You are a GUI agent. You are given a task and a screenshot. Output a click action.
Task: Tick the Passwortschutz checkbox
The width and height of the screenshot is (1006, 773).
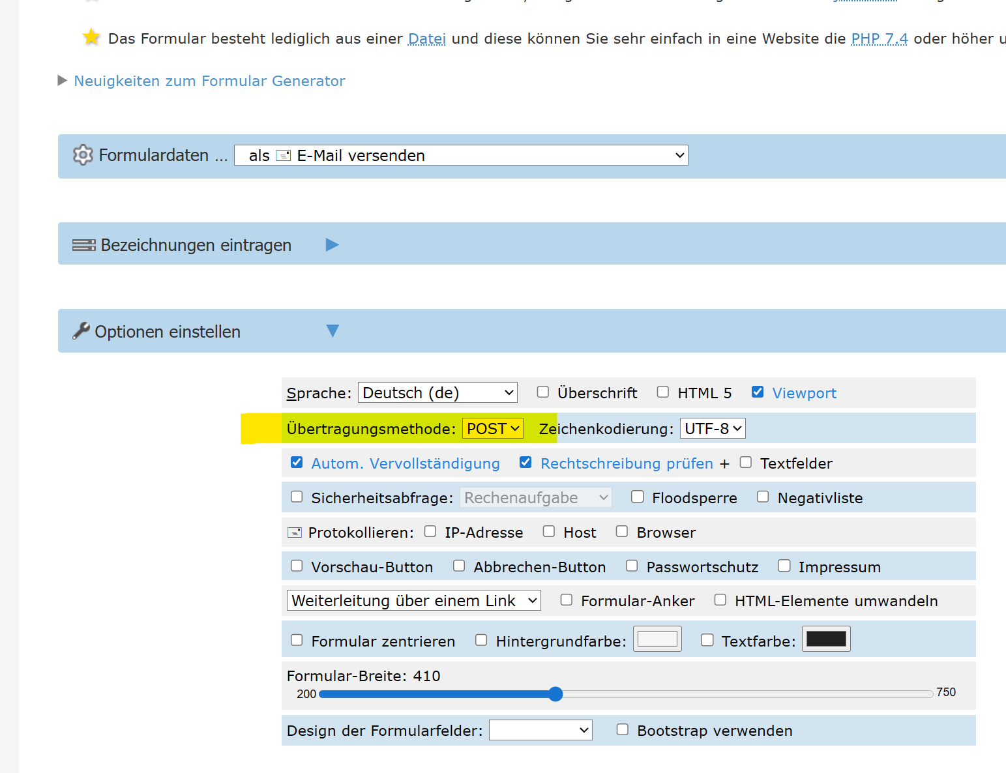point(631,566)
